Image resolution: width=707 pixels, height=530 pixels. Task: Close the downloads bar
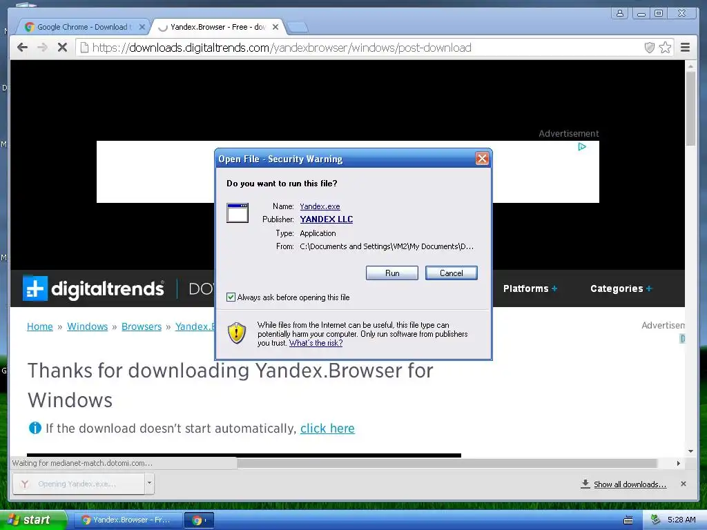tap(683, 484)
